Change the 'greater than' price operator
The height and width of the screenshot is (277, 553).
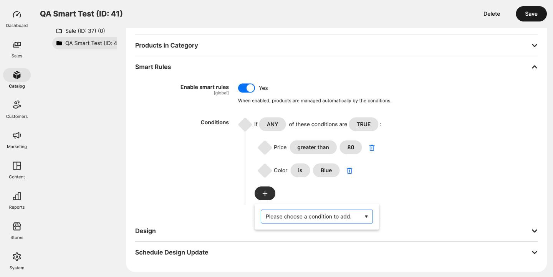pyautogui.click(x=313, y=147)
